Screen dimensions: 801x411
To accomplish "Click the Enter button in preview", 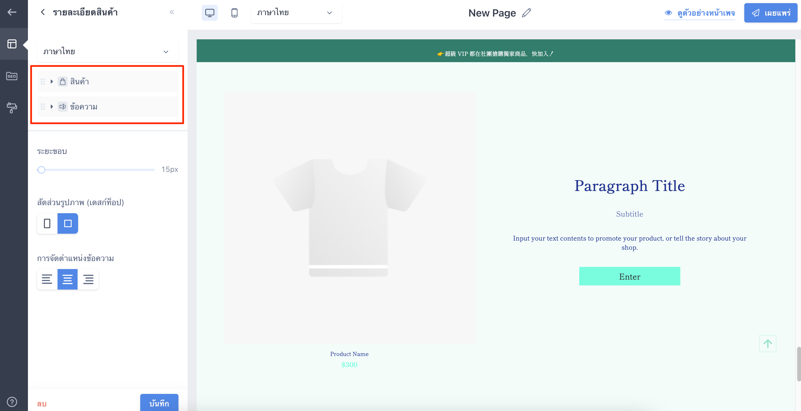I will pyautogui.click(x=629, y=276).
